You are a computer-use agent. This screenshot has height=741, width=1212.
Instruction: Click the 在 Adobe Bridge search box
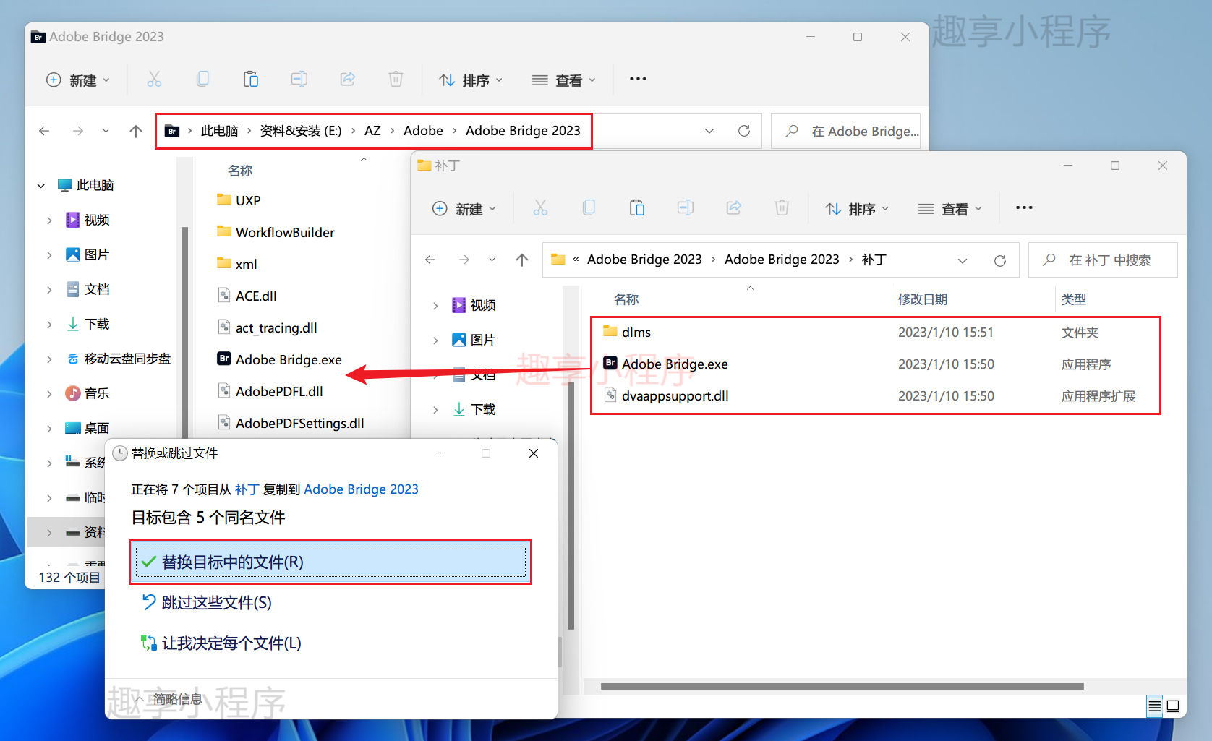846,131
